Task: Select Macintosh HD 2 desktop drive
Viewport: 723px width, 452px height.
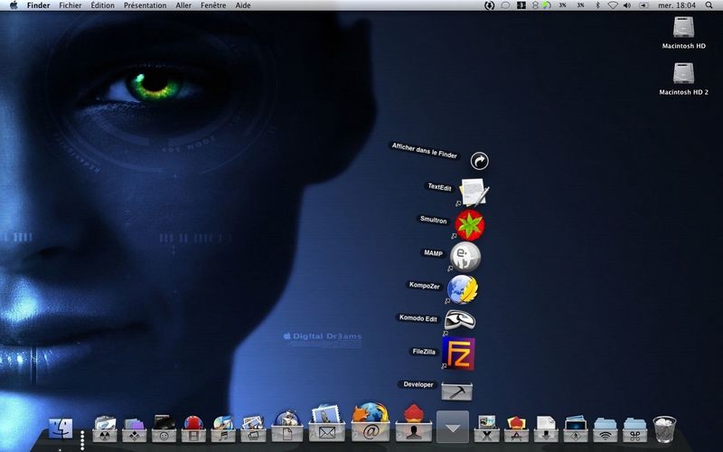Action: [x=683, y=79]
